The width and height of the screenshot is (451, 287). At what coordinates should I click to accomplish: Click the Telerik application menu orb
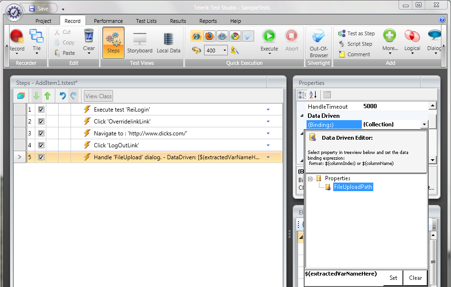(14, 12)
